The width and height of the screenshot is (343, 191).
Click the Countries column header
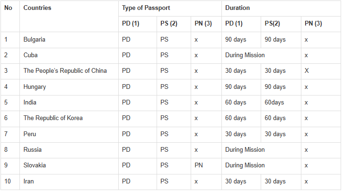(x=37, y=8)
